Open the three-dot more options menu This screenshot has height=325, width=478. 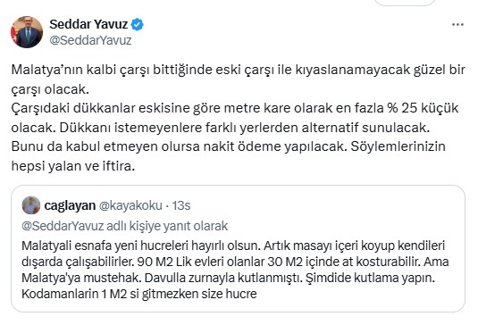457,25
